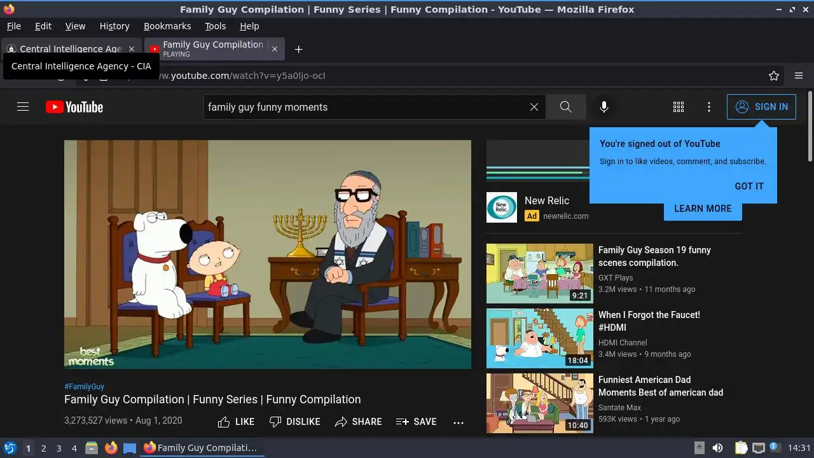Image resolution: width=814 pixels, height=458 pixels.
Task: Open HDMI Channel link
Action: tap(623, 342)
